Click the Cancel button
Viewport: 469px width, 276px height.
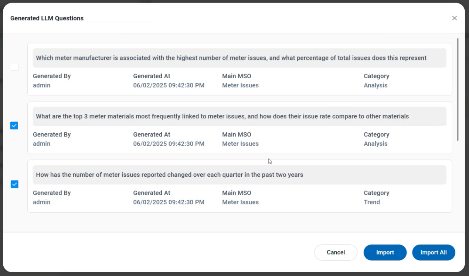point(336,252)
